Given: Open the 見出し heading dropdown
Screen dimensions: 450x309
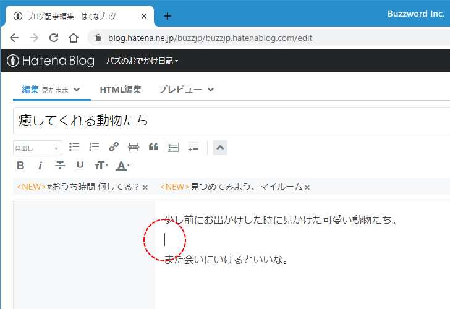Looking at the screenshot, I should [38, 148].
